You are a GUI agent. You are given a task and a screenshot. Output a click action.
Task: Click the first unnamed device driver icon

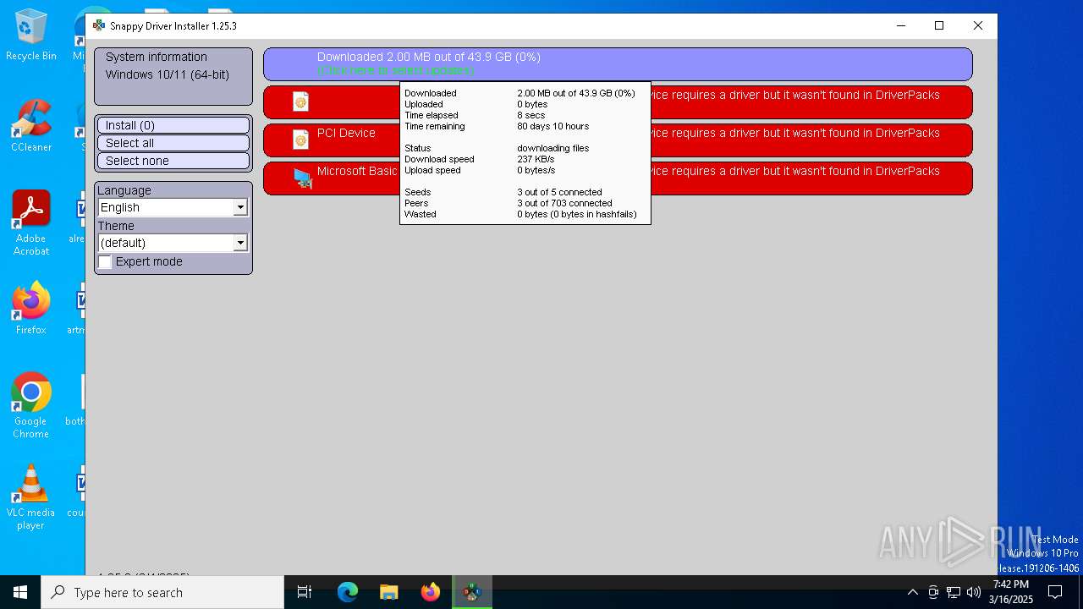(x=300, y=102)
